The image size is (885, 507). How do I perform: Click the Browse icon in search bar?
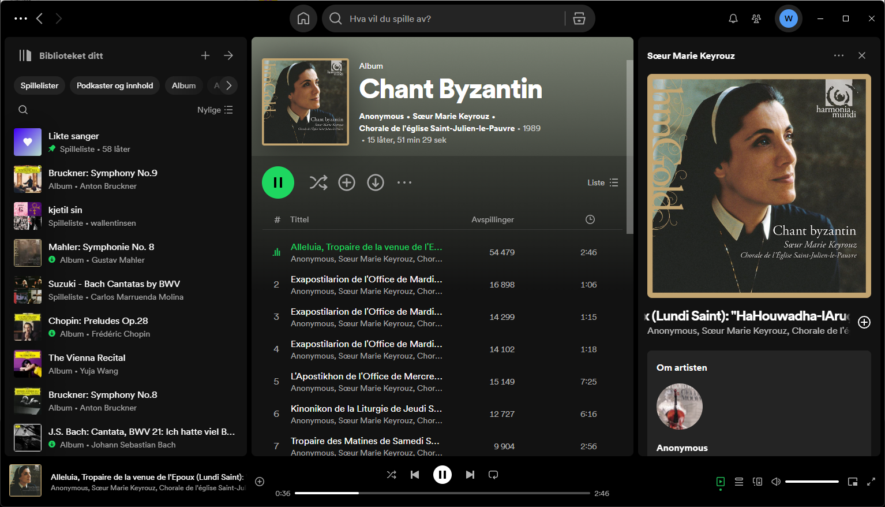click(579, 18)
